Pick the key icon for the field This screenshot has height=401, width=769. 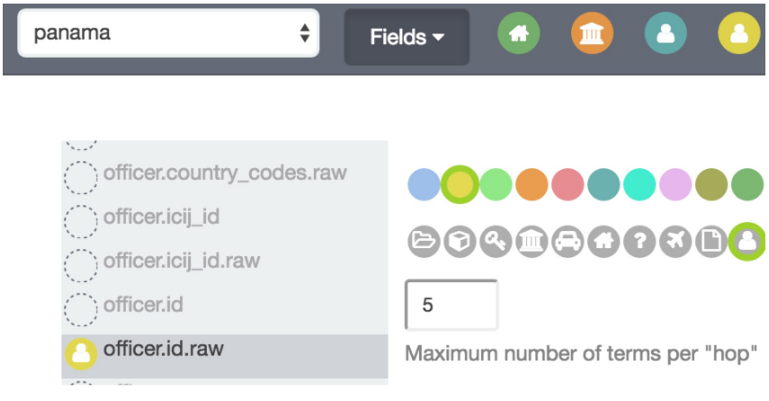(495, 241)
